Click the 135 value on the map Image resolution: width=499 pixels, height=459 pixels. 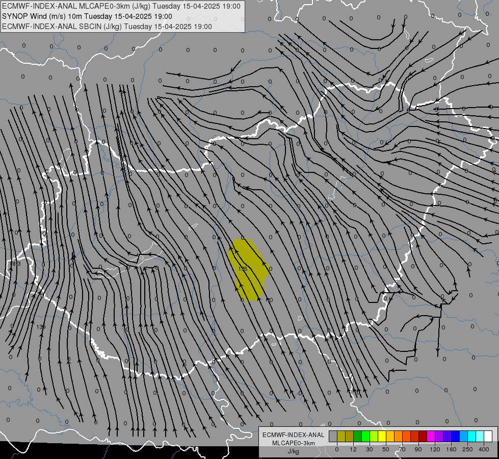pyautogui.click(x=243, y=269)
